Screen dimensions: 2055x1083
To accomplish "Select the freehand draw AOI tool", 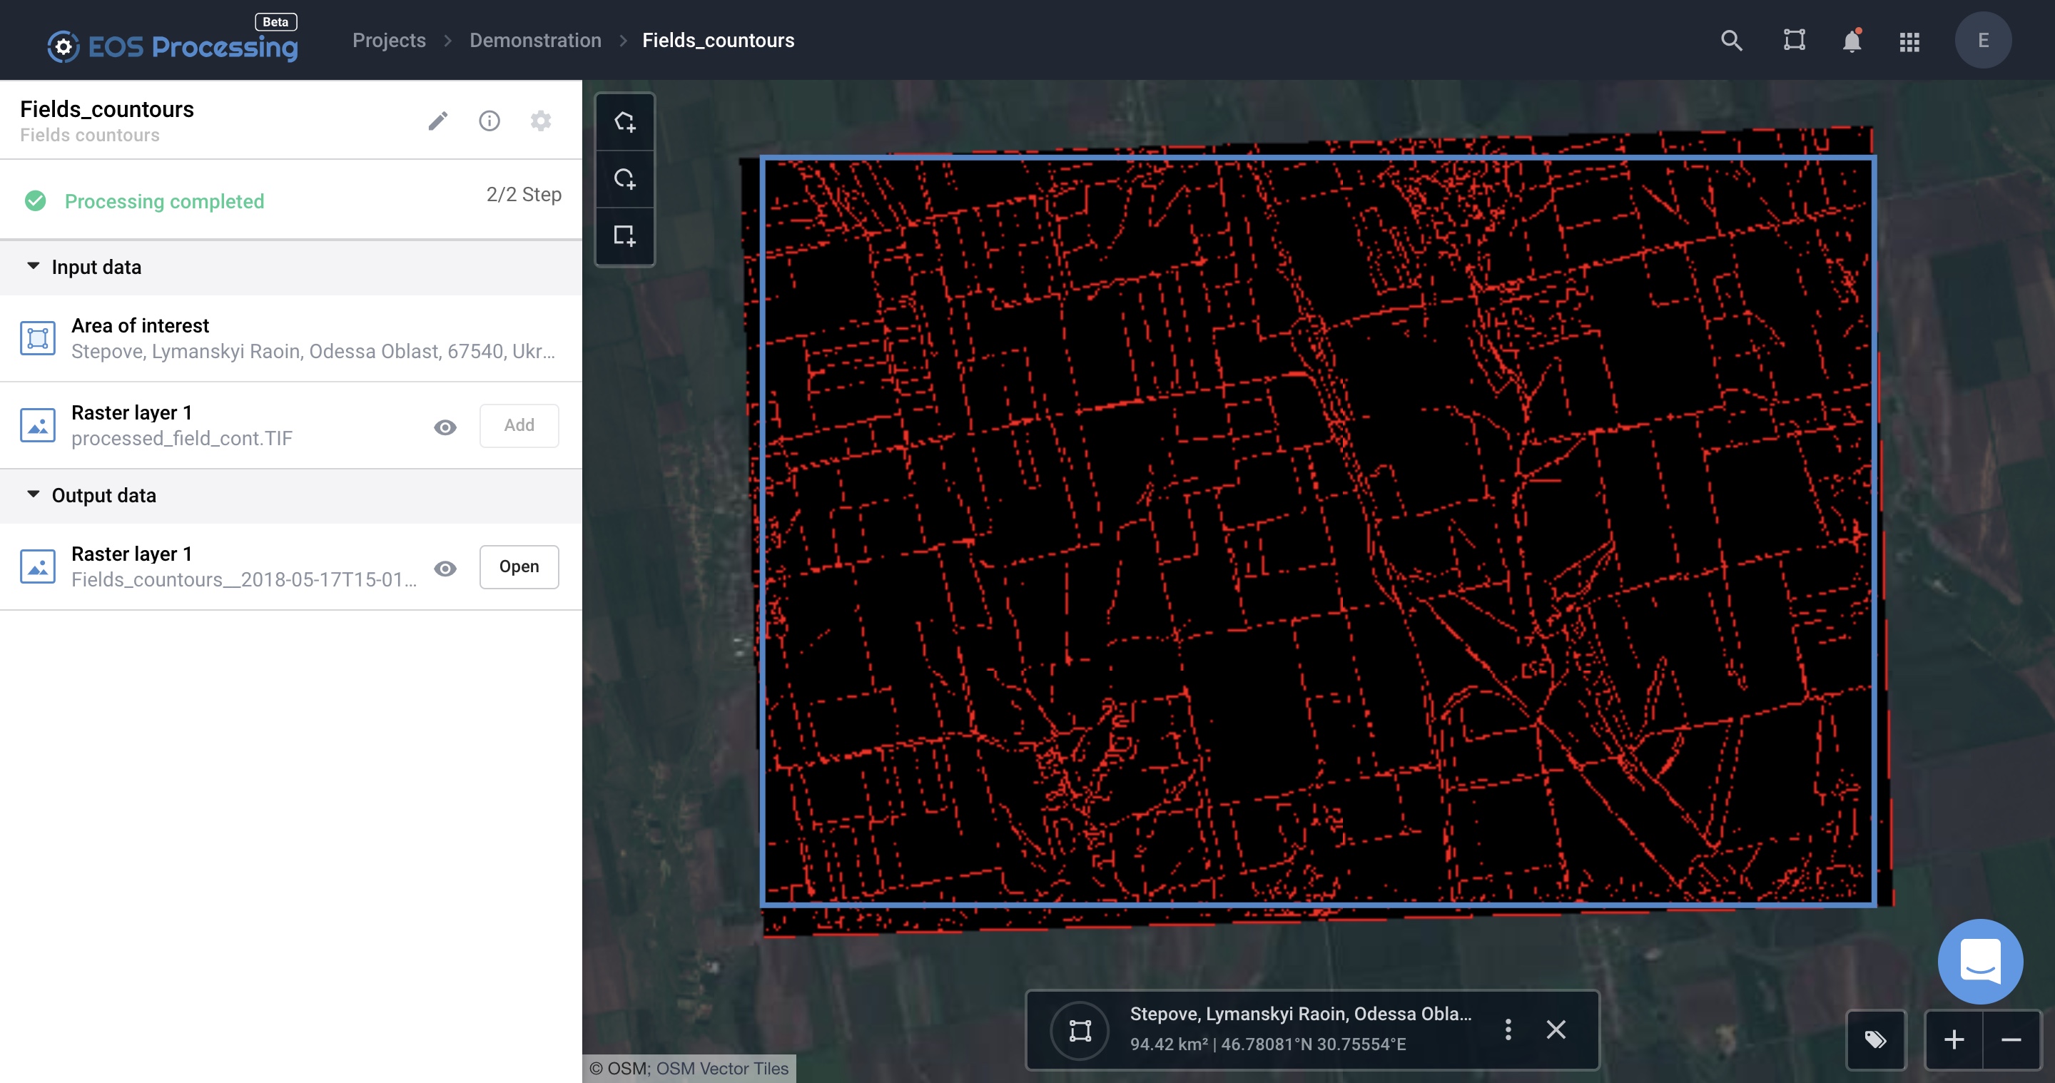I will [626, 180].
